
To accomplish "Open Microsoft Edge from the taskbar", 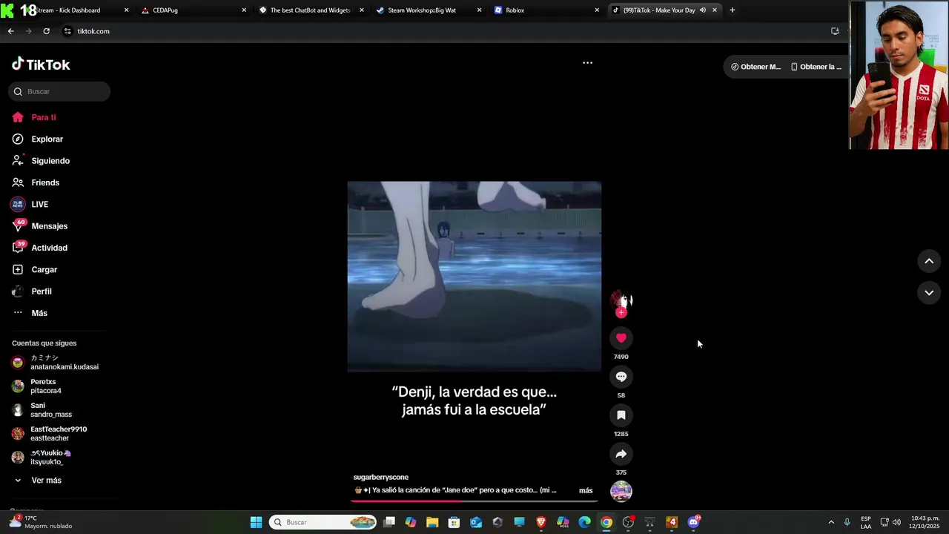I will (584, 522).
